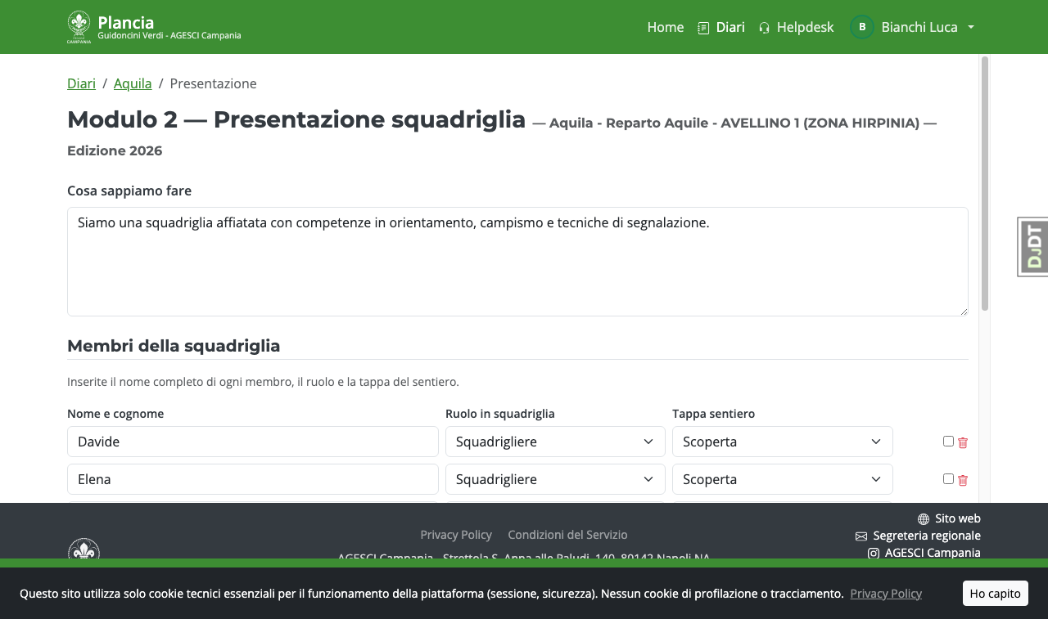
Task: Open Davide's Ruolo in squadriglia dropdown
Action: click(555, 442)
